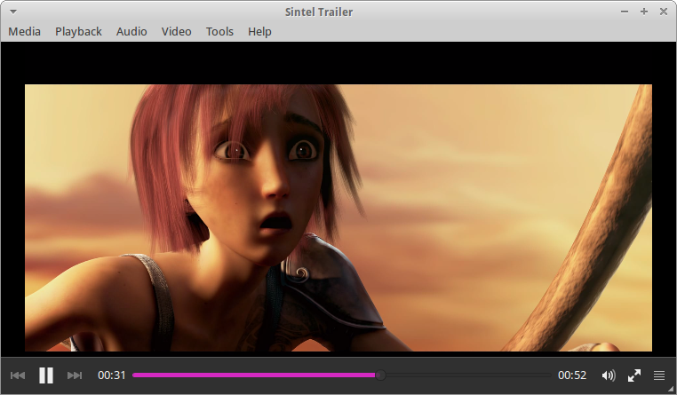The image size is (677, 395).
Task: Open the Help menu
Action: click(x=259, y=31)
